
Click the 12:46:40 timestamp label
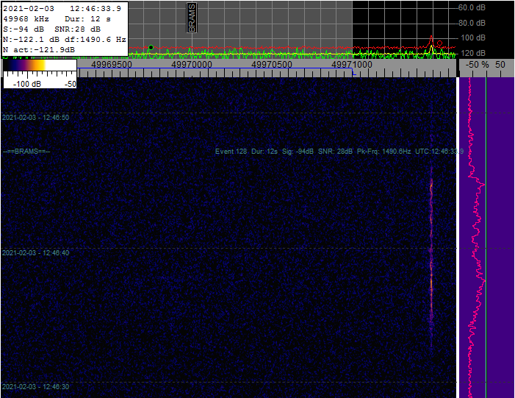(x=35, y=252)
